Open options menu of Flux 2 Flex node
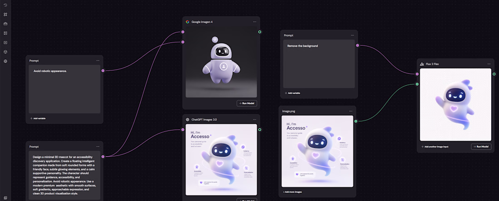This screenshot has height=201, width=499. point(489,64)
